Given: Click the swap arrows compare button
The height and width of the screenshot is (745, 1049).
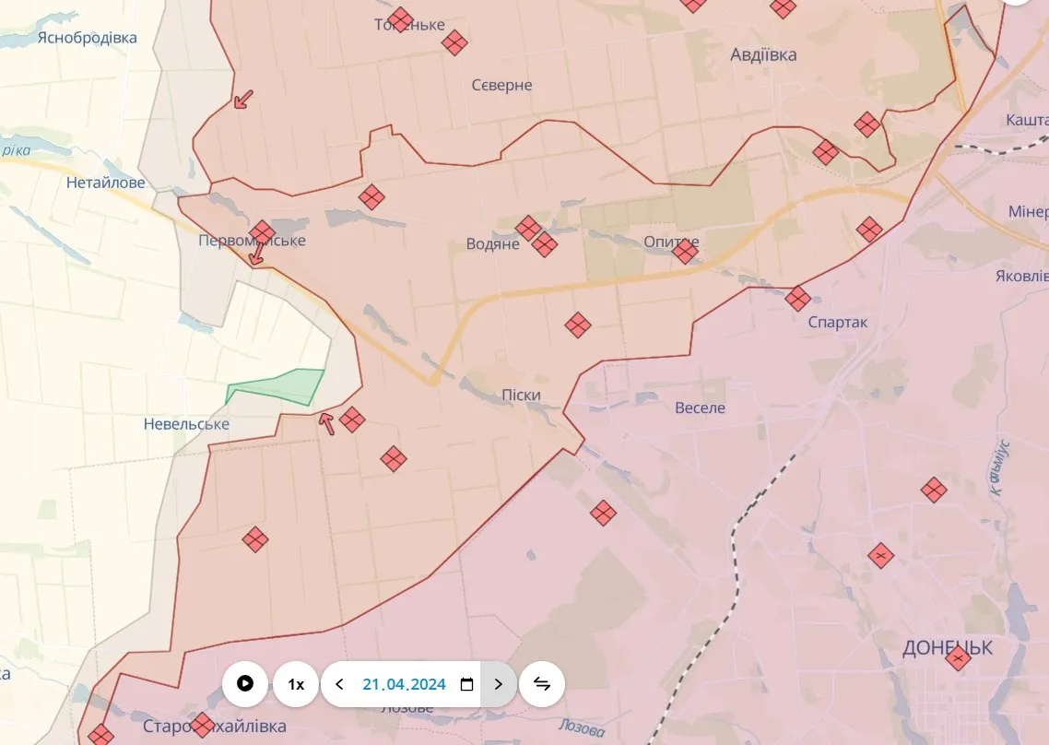Looking at the screenshot, I should click(542, 683).
